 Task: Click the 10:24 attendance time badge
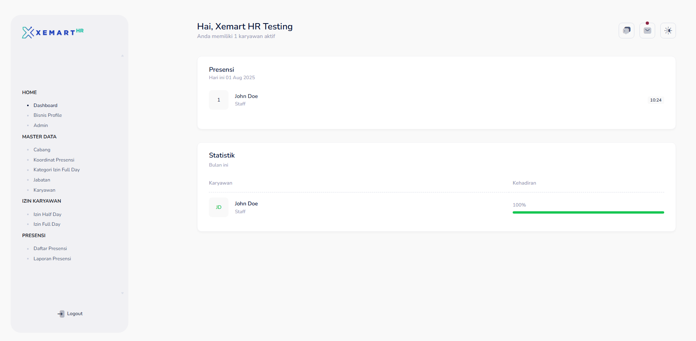coord(656,100)
